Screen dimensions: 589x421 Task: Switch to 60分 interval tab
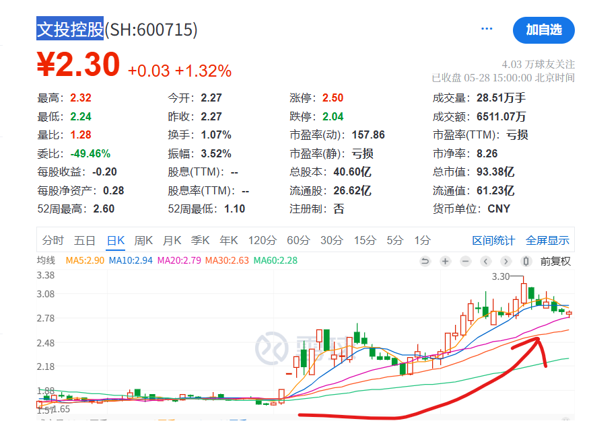[298, 240]
